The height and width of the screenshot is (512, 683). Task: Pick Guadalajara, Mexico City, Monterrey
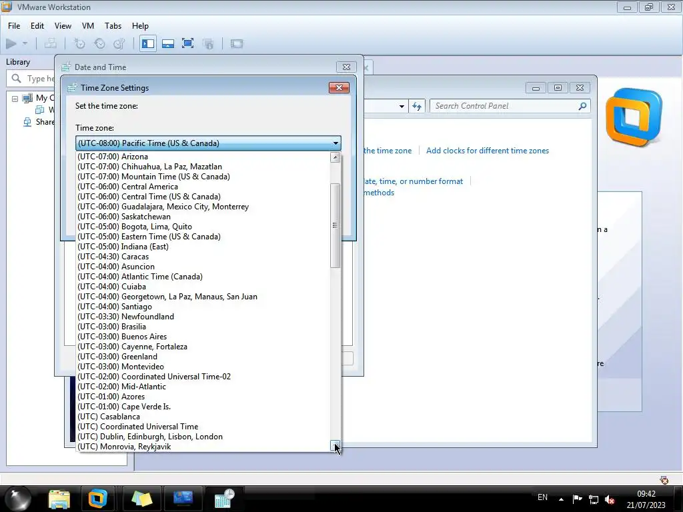coord(203,207)
